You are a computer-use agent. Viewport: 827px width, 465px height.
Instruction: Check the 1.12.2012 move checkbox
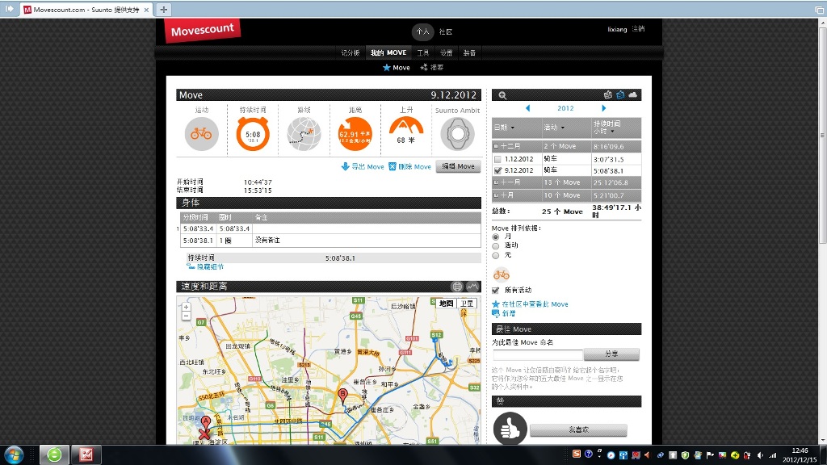point(497,159)
